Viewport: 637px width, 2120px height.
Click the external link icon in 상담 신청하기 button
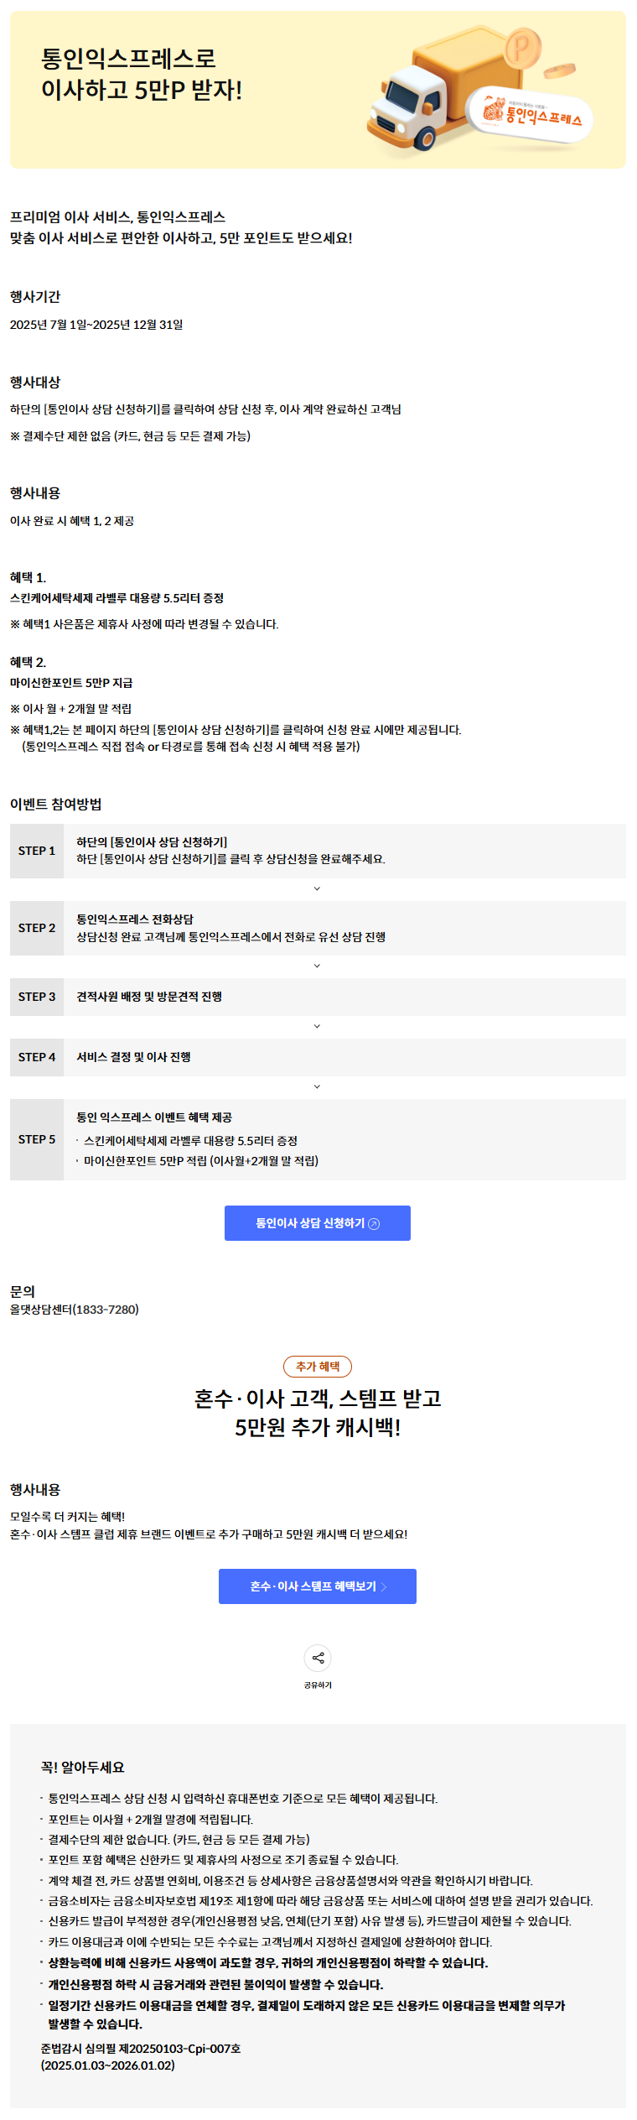pyautogui.click(x=375, y=1224)
